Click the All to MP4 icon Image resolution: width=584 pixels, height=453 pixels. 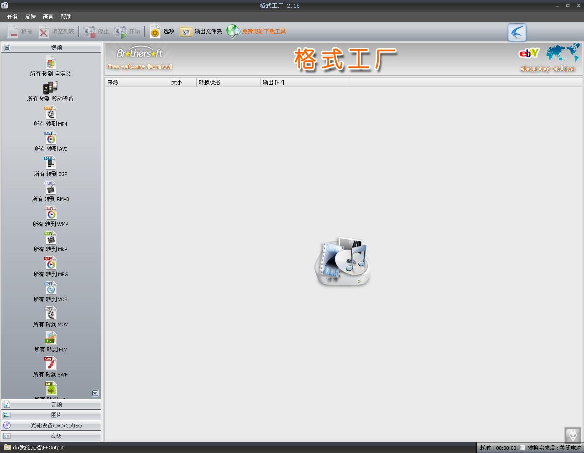click(50, 113)
